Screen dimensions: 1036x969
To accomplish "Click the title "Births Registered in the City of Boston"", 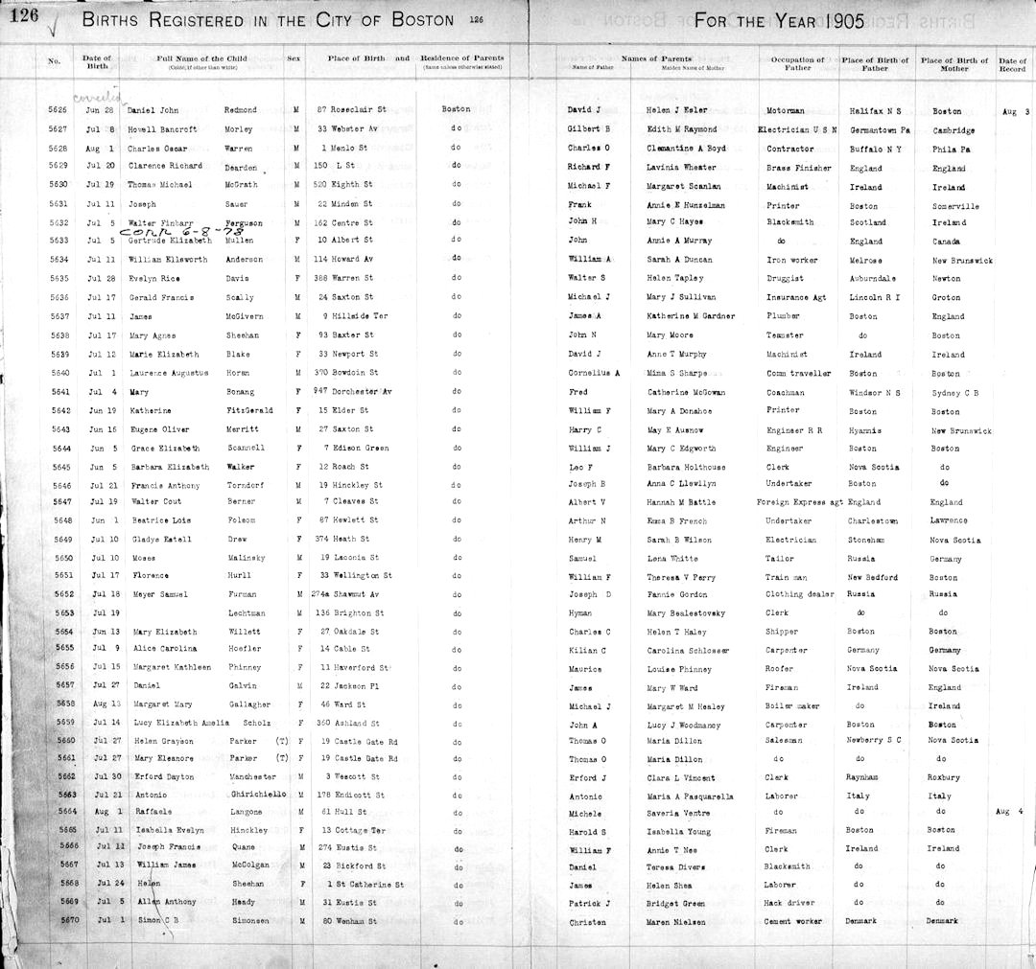I will point(268,20).
